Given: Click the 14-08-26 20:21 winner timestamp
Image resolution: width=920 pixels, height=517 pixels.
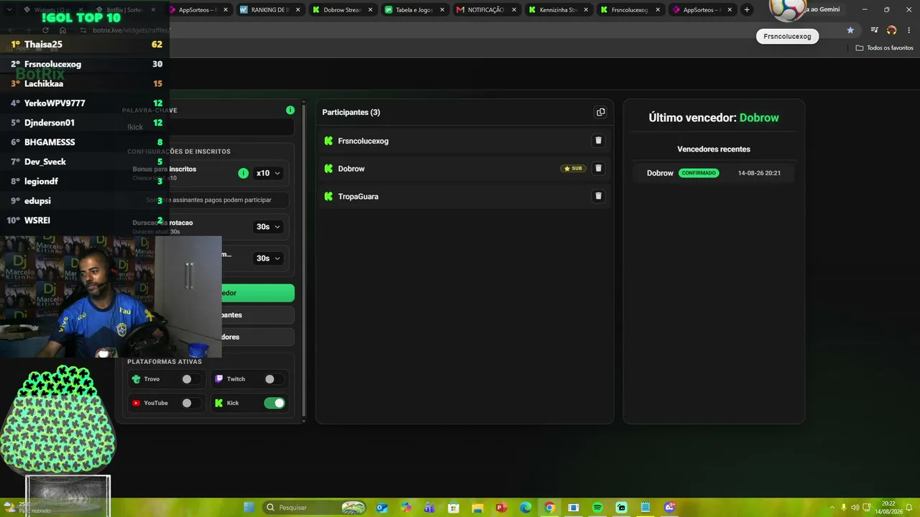Looking at the screenshot, I should [759, 173].
